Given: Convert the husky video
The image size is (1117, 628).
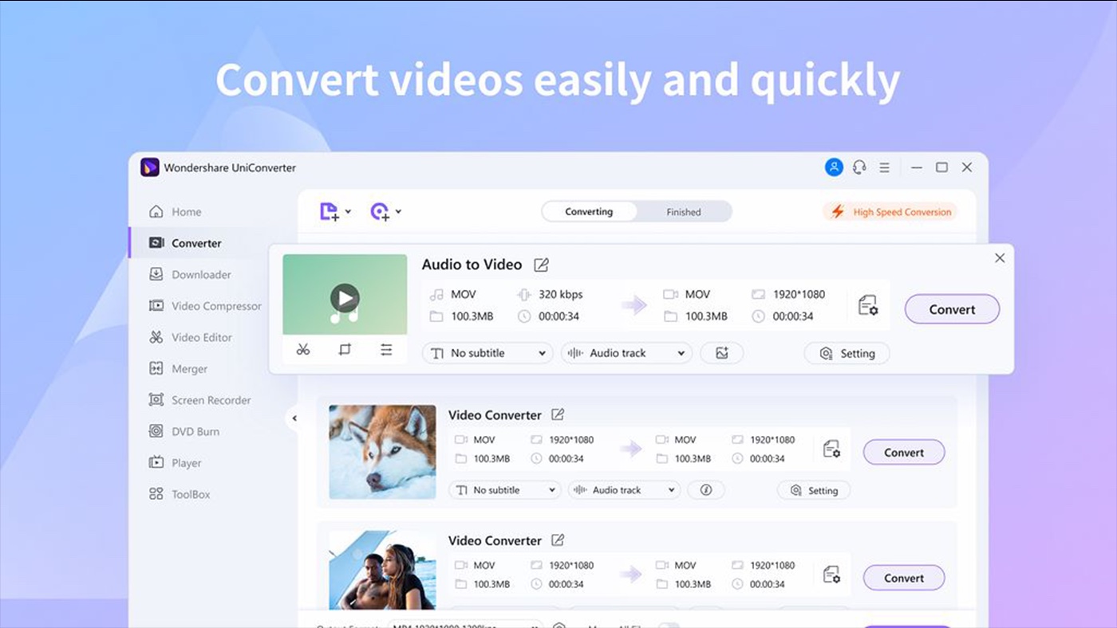Looking at the screenshot, I should [x=904, y=453].
